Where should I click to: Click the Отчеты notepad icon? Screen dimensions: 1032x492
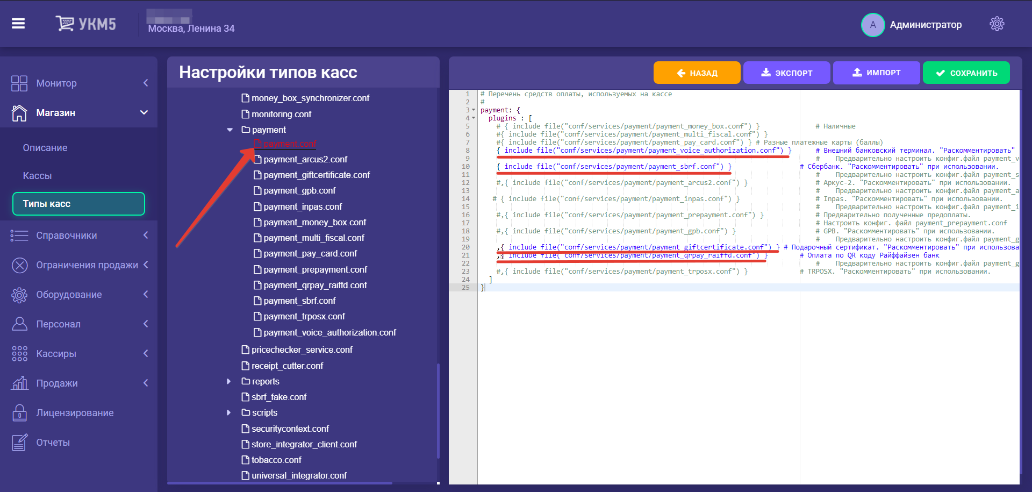[19, 443]
